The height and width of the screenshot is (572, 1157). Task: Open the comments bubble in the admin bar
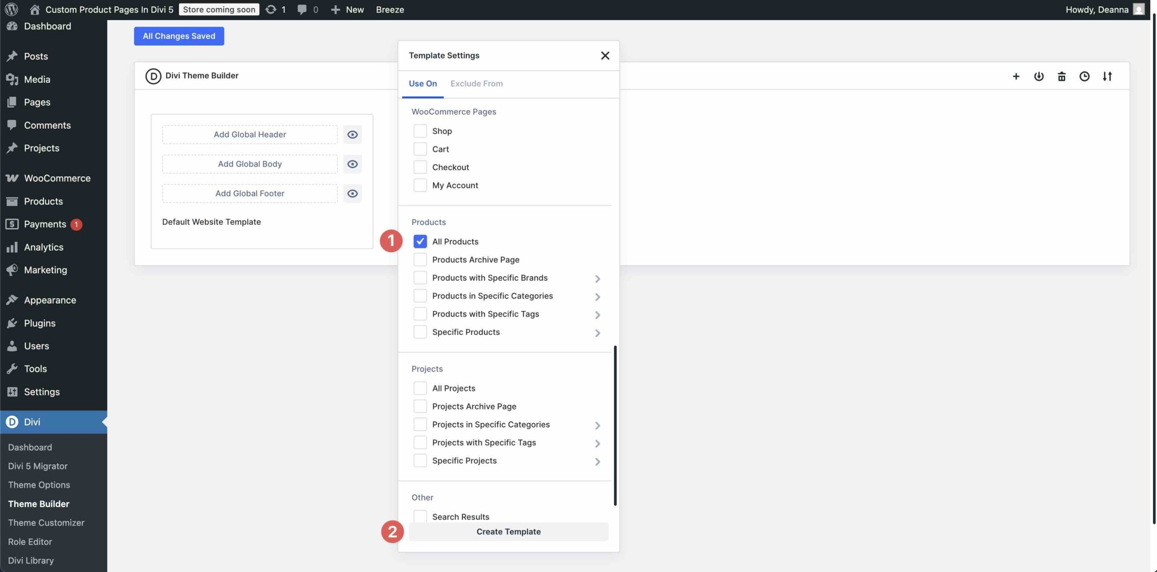pos(301,9)
